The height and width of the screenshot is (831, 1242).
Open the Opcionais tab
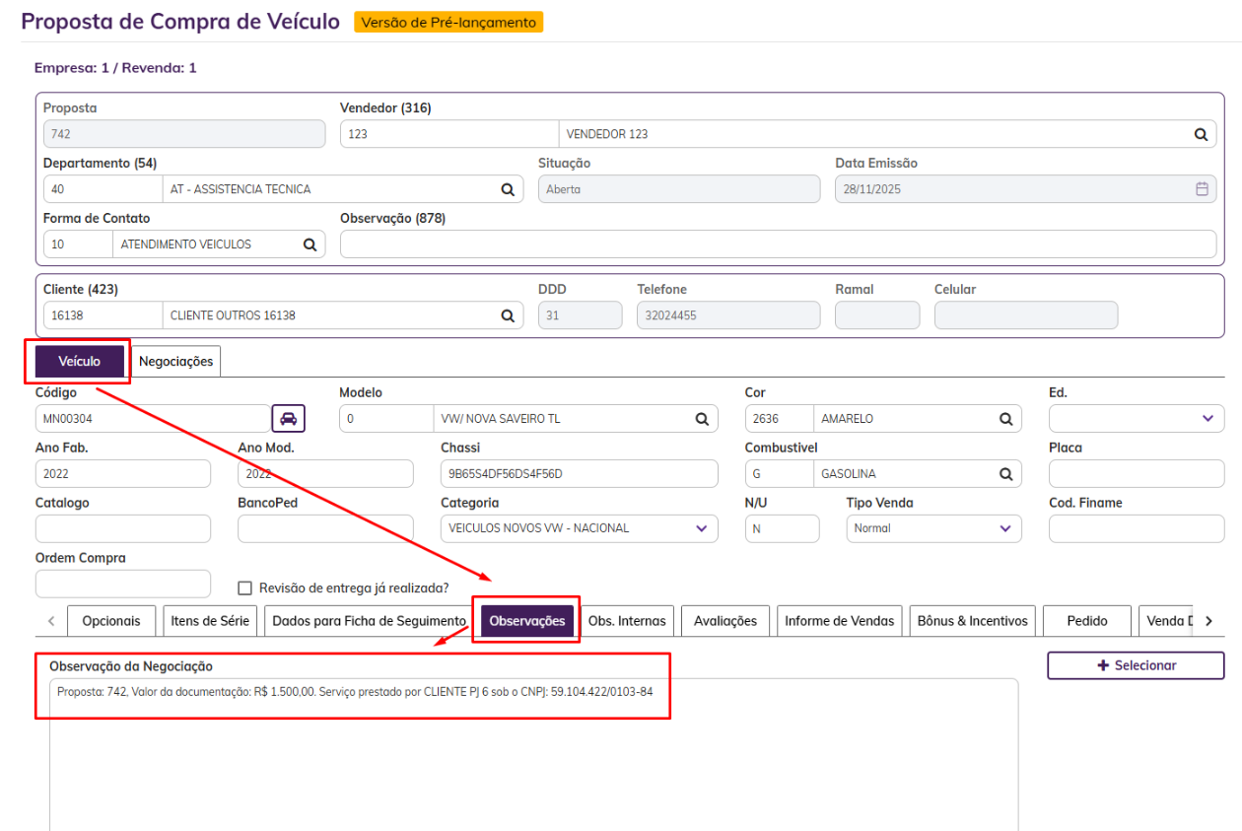[111, 621]
